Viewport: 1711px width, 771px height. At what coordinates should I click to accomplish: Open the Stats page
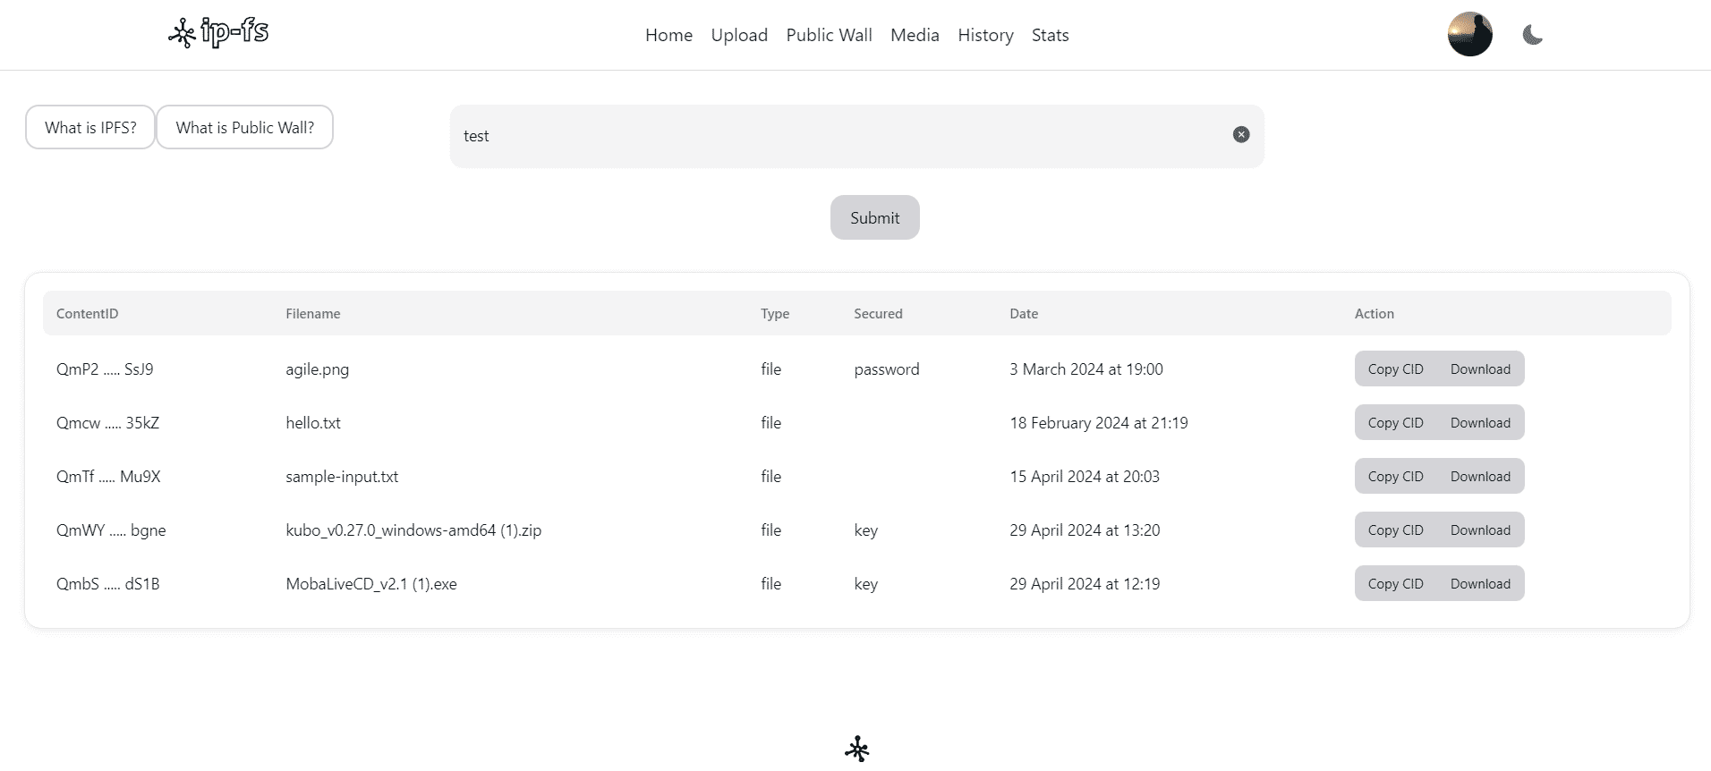[1050, 35]
